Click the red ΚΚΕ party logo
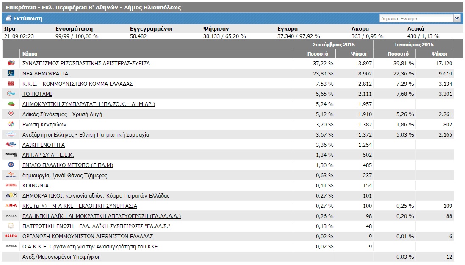The height and width of the screenshot is (265, 465). pos(11,84)
